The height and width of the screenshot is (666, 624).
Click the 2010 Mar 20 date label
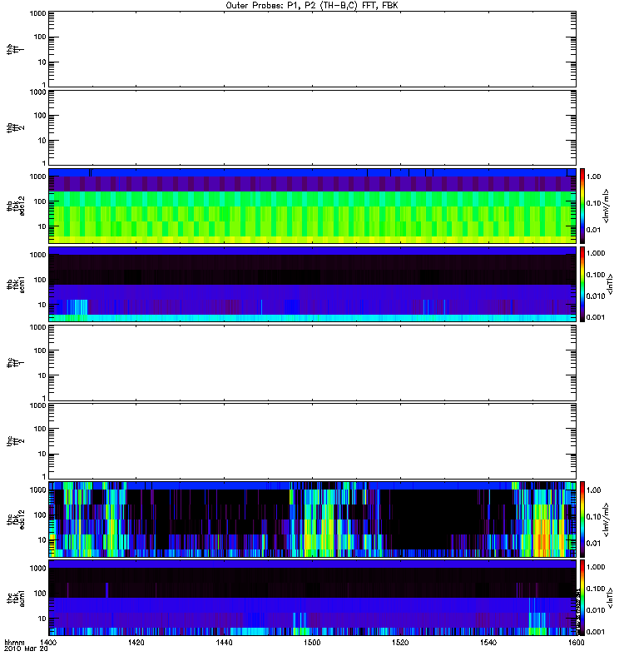point(26,649)
